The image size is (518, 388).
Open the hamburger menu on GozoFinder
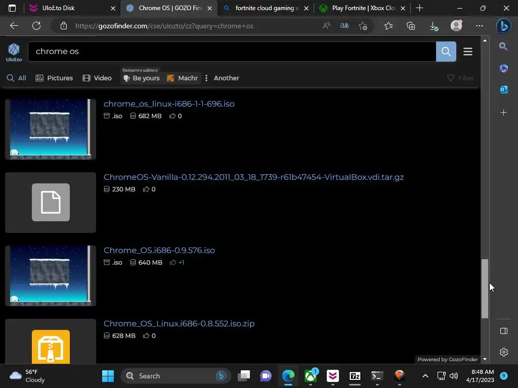point(468,52)
